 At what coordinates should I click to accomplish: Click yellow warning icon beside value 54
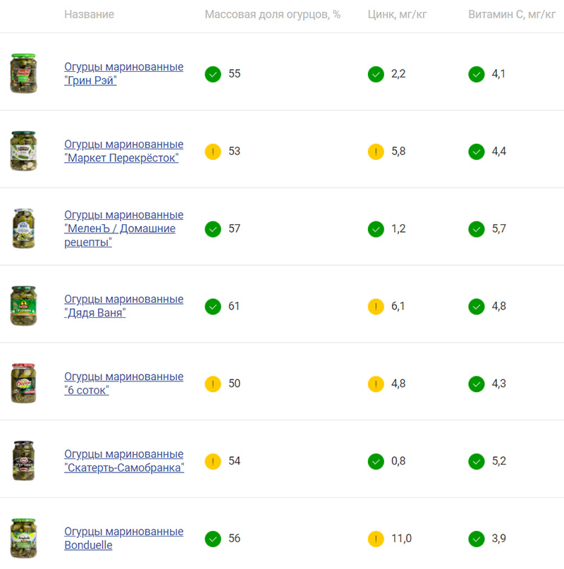click(213, 462)
